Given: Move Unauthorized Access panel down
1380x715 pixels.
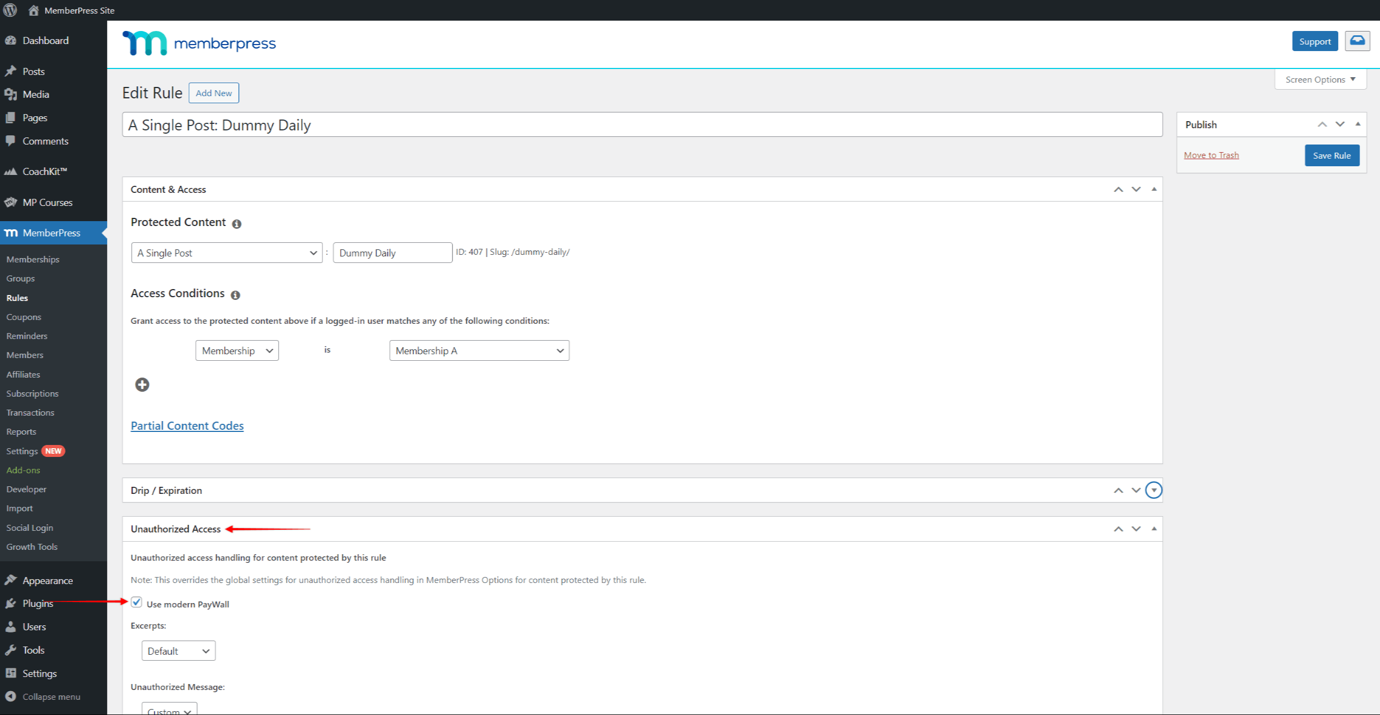Looking at the screenshot, I should coord(1137,529).
